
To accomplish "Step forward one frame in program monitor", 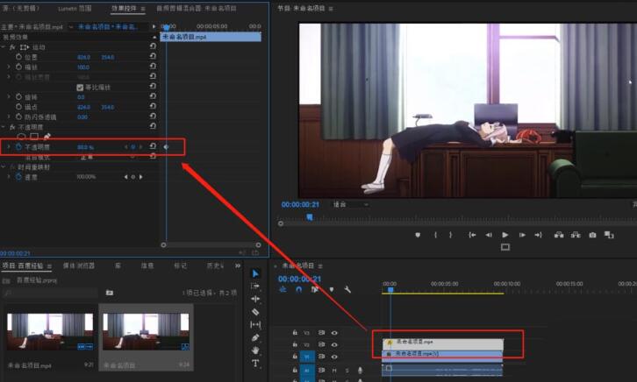I will click(x=522, y=235).
